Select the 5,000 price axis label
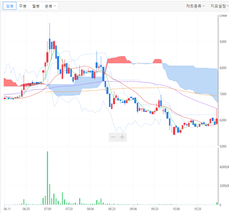Screen dimensions: 229x213 (x=223, y=146)
